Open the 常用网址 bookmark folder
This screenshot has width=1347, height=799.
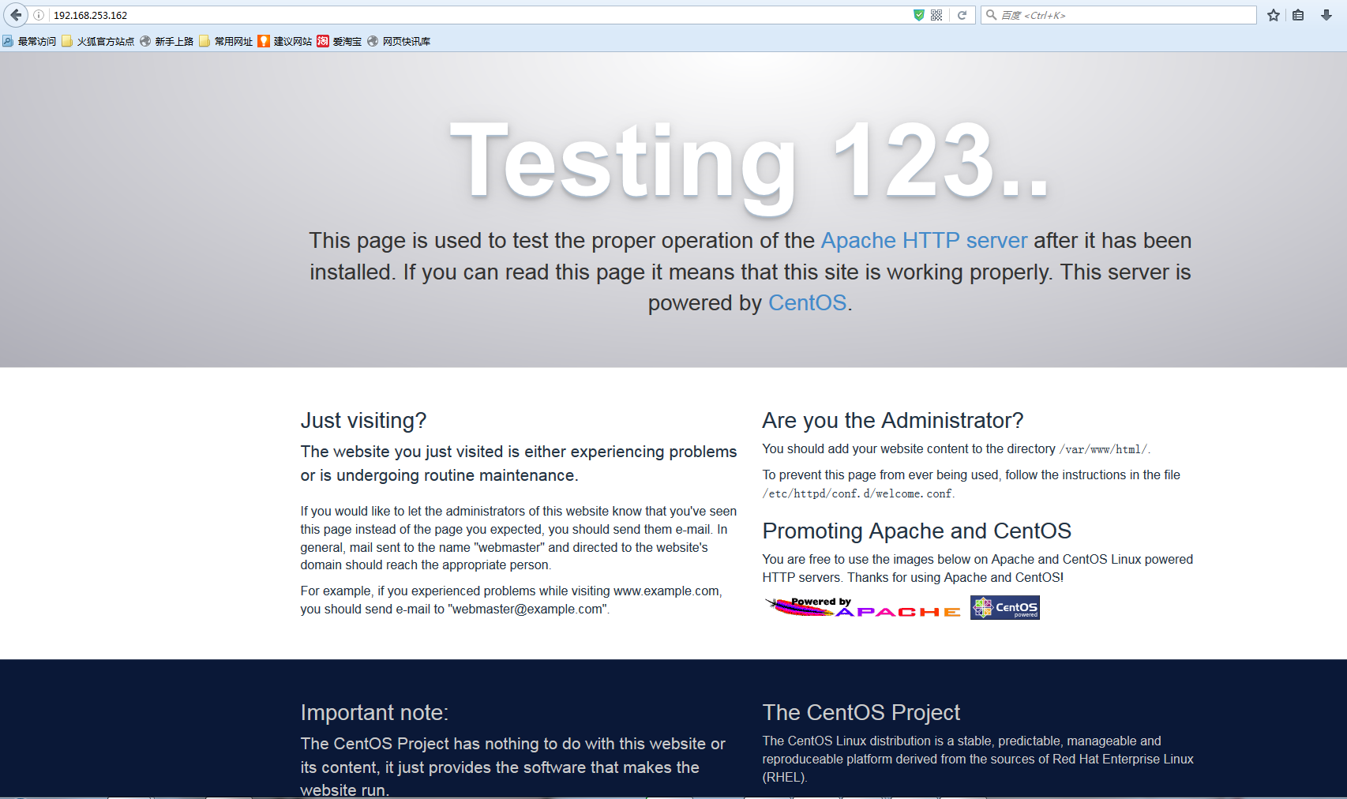226,41
